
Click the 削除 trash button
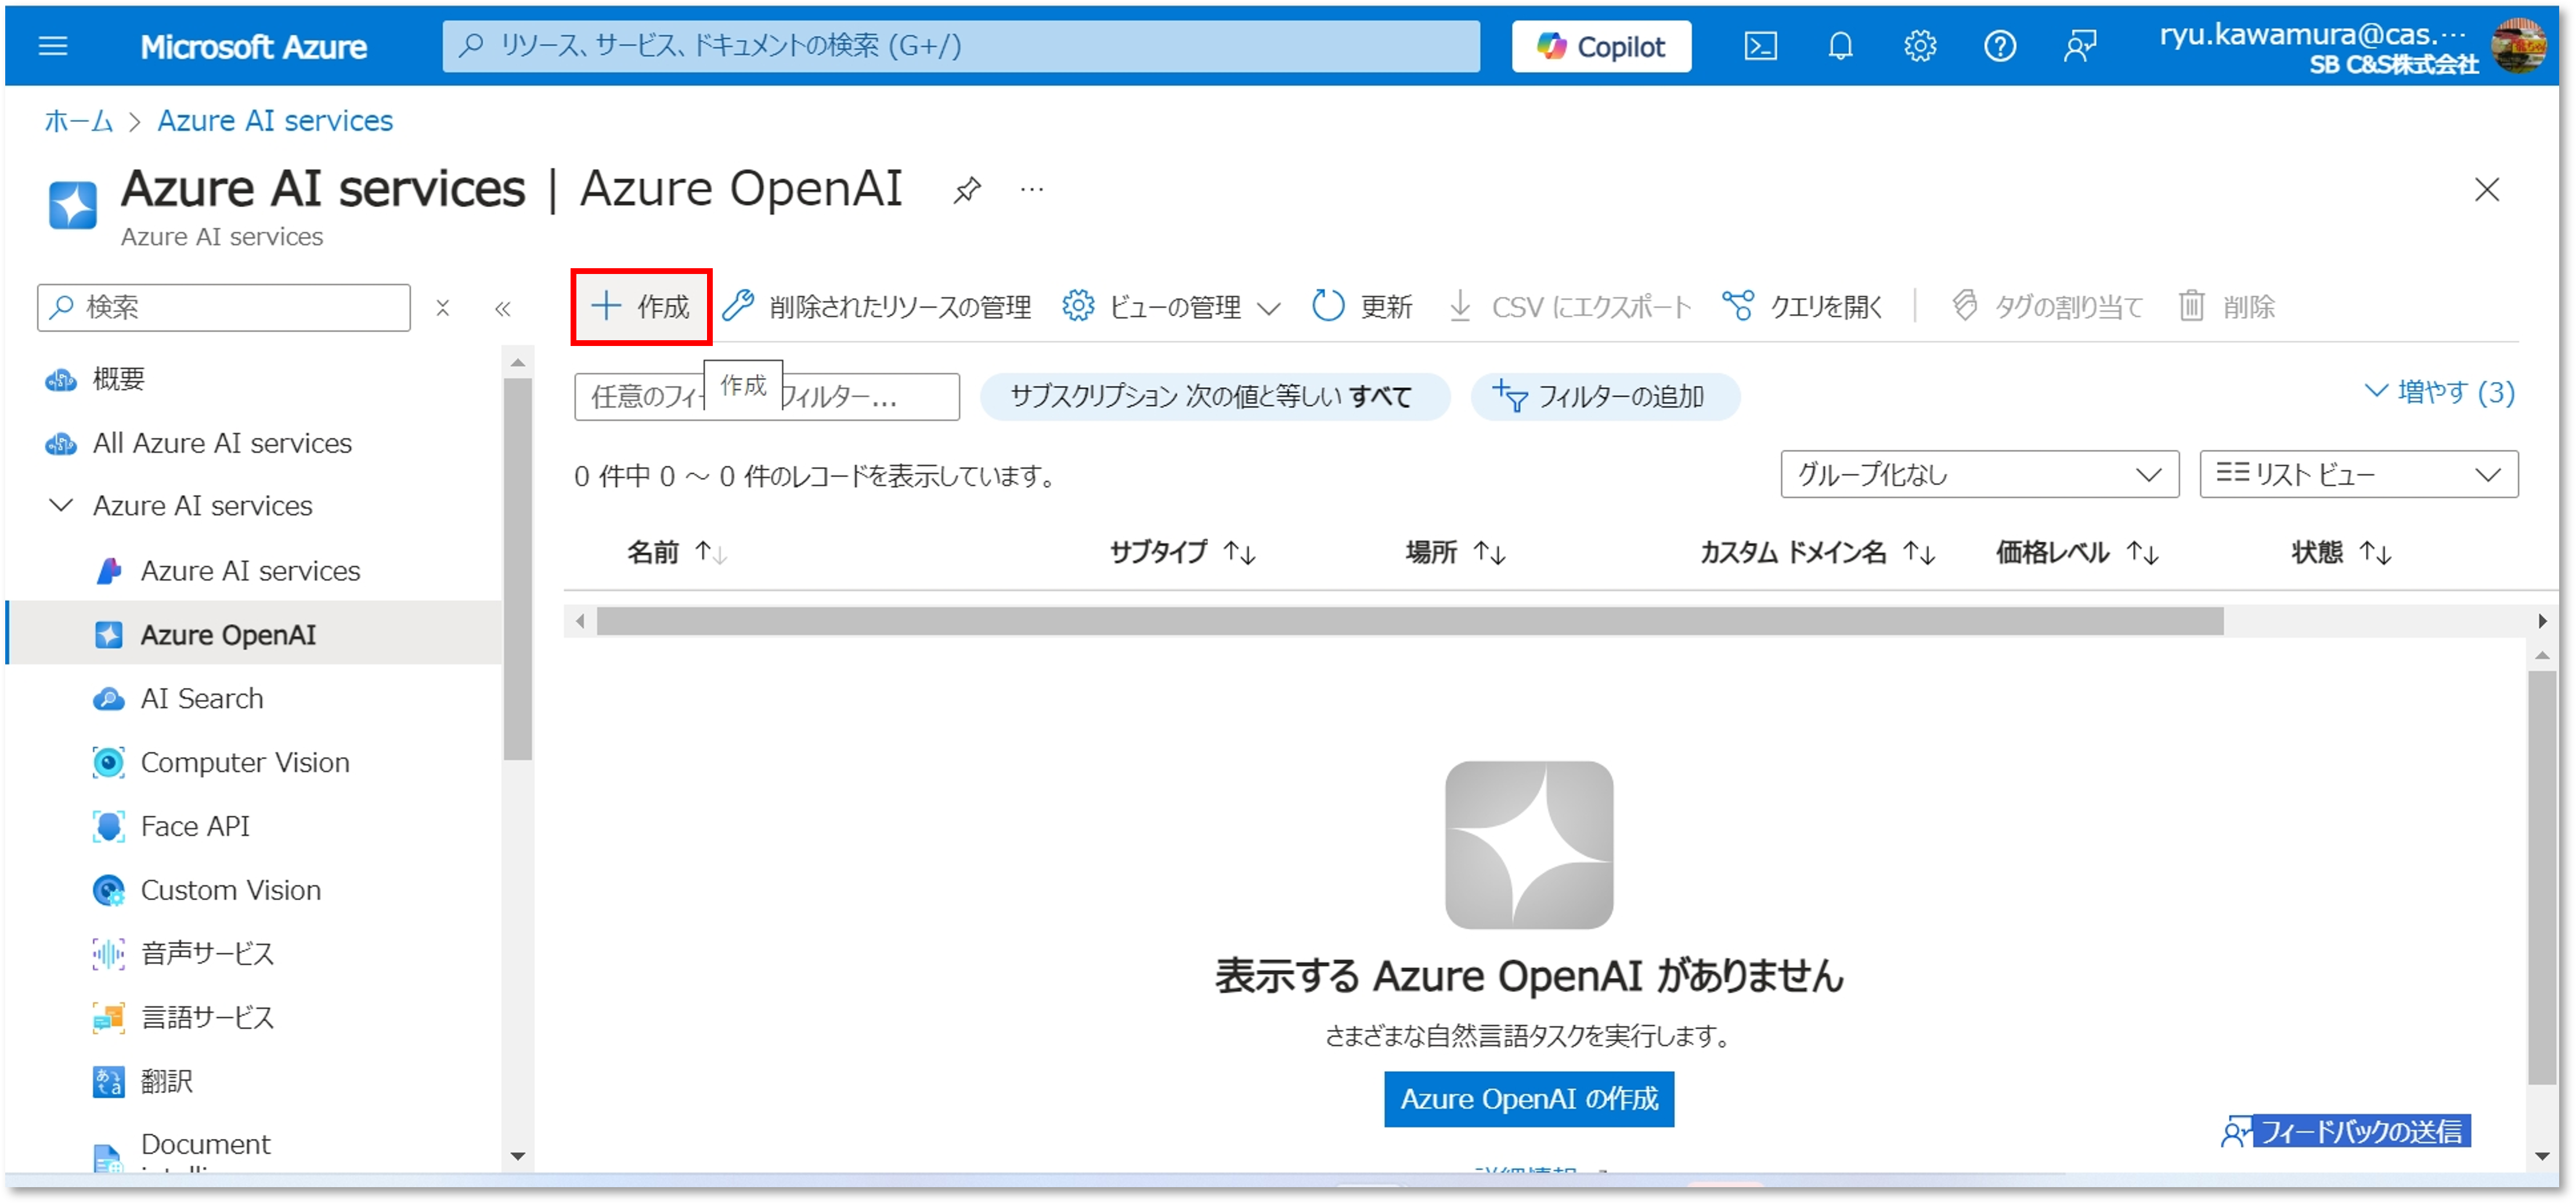tap(2227, 307)
